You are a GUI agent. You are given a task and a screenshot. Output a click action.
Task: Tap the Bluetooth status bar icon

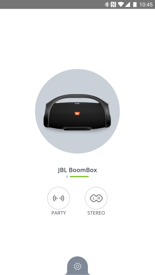click(107, 5)
